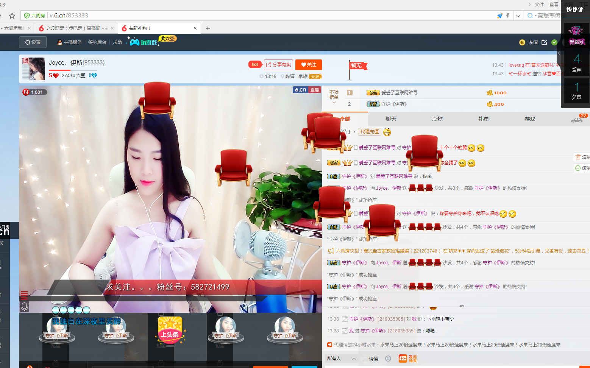
Task: Open the 查看 menu
Action: point(554,4)
